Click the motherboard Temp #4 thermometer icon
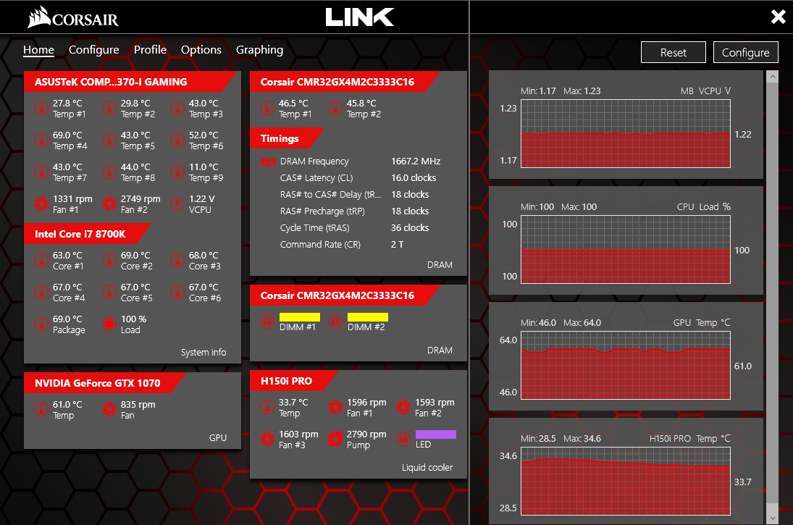Image resolution: width=793 pixels, height=525 pixels. click(41, 140)
